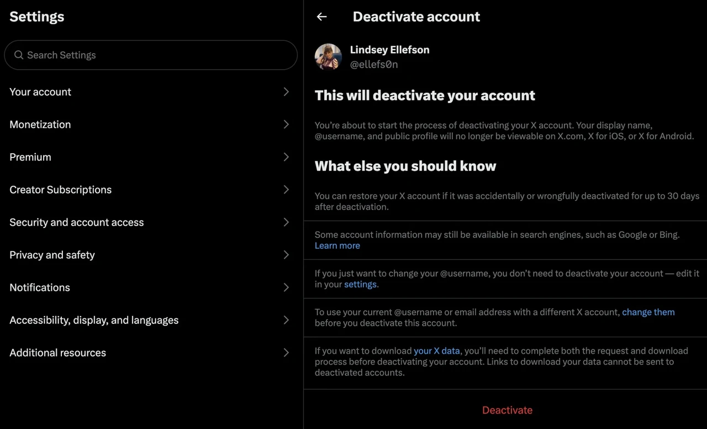Image resolution: width=707 pixels, height=429 pixels.
Task: Click the change them link
Action: 648,312
